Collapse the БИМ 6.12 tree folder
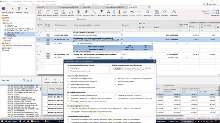This screenshot has height=123, width=220. pyautogui.click(x=1, y=18)
